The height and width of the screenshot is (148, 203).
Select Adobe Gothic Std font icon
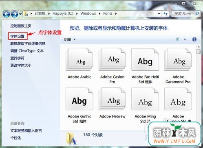79,99
